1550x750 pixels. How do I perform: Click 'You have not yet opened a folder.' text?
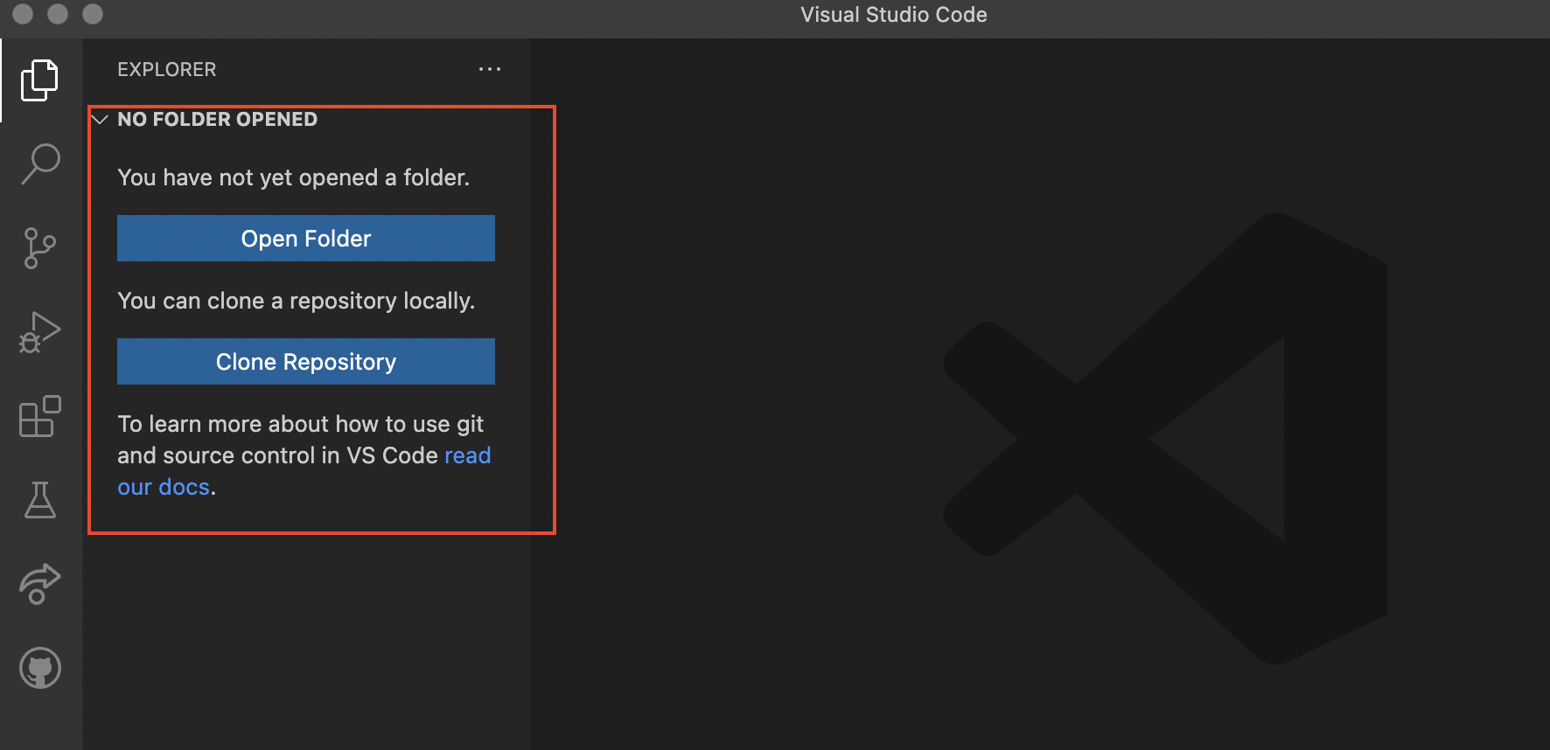click(294, 177)
